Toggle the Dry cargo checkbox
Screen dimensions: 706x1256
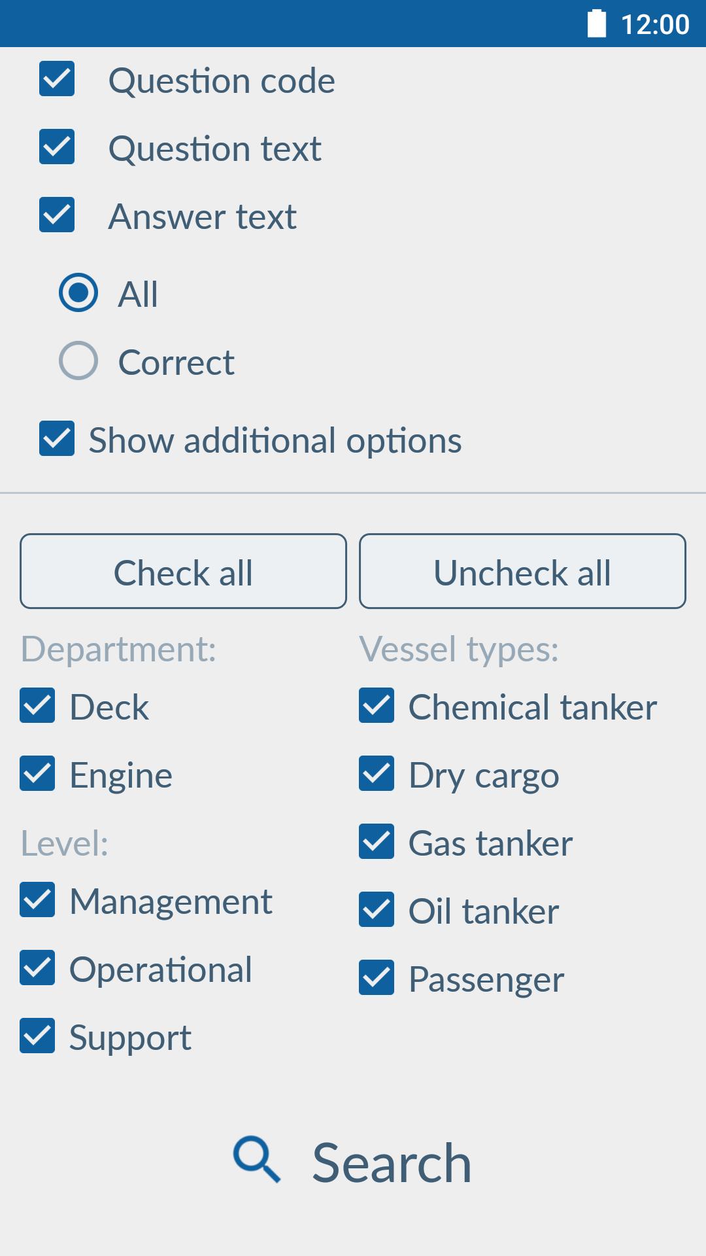pyautogui.click(x=377, y=774)
